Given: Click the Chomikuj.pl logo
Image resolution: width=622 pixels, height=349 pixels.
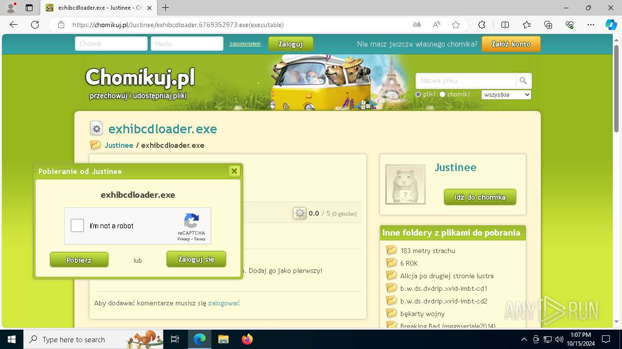Looking at the screenshot, I should coord(140,78).
